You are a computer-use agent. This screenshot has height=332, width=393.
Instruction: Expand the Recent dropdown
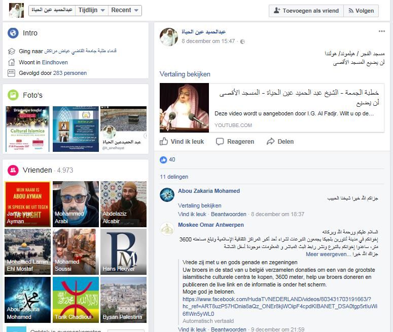(x=125, y=10)
